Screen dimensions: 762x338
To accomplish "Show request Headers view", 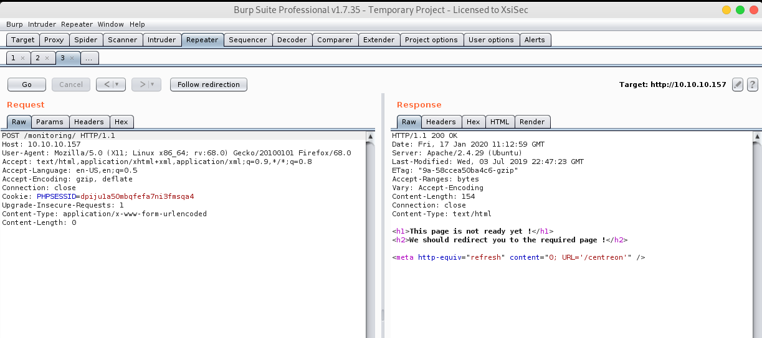I will coord(90,122).
